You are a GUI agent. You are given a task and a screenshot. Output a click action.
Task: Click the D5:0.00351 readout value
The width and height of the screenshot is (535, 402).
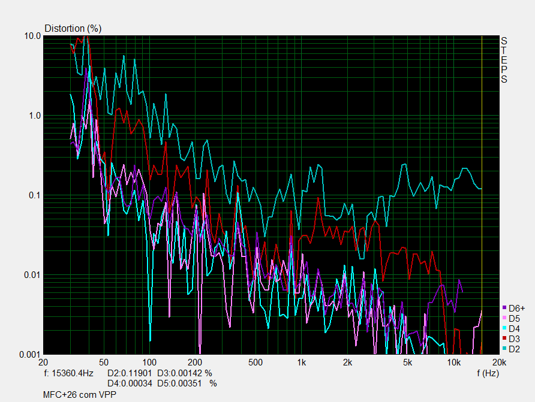[x=180, y=383]
